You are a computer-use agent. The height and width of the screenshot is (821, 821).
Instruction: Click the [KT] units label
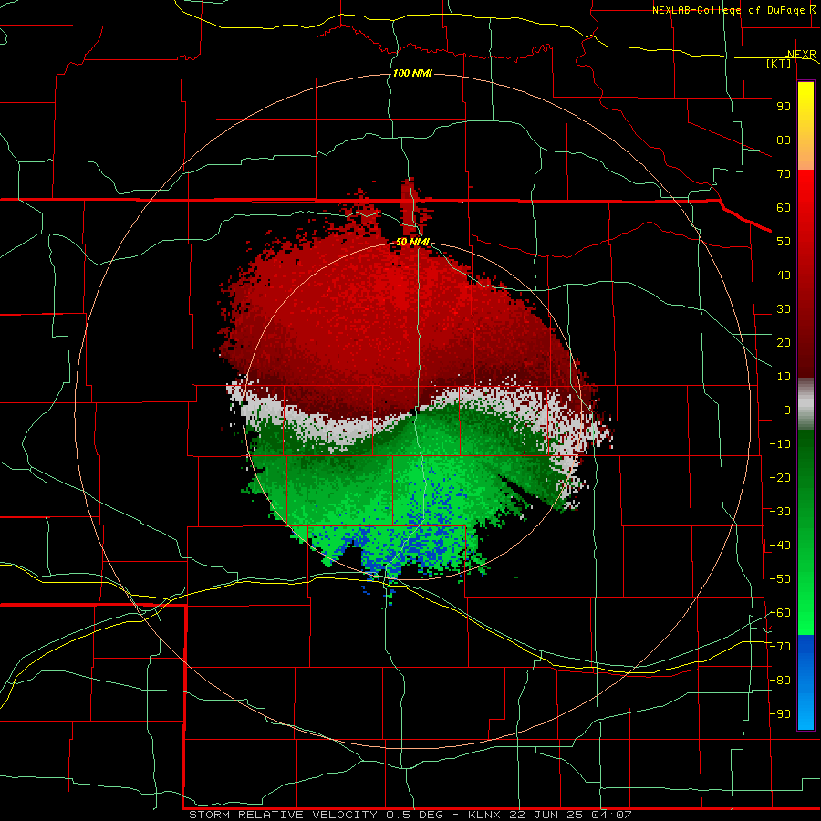click(779, 63)
